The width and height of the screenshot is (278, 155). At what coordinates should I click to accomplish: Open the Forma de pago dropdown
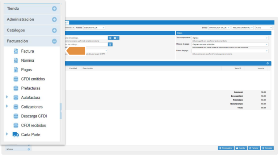[230, 51]
